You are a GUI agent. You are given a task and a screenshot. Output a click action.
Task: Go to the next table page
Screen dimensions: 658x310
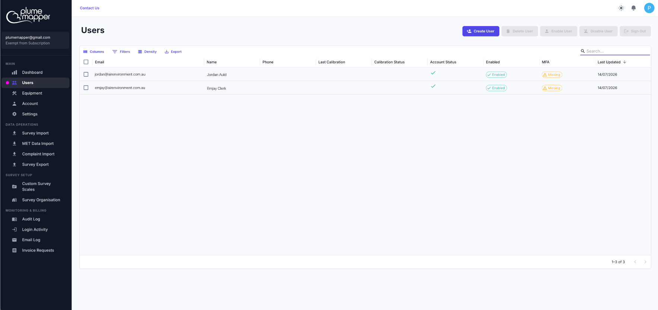click(645, 262)
